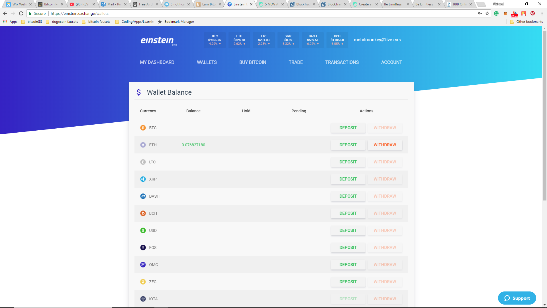Open the DASH price ticker tile
The image size is (547, 308).
pyautogui.click(x=313, y=40)
